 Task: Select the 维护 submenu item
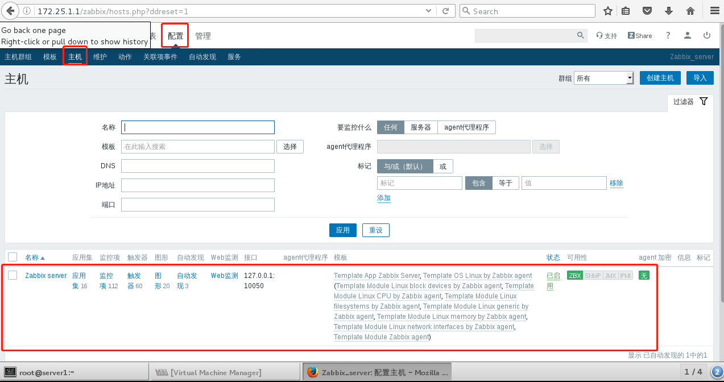click(100, 57)
